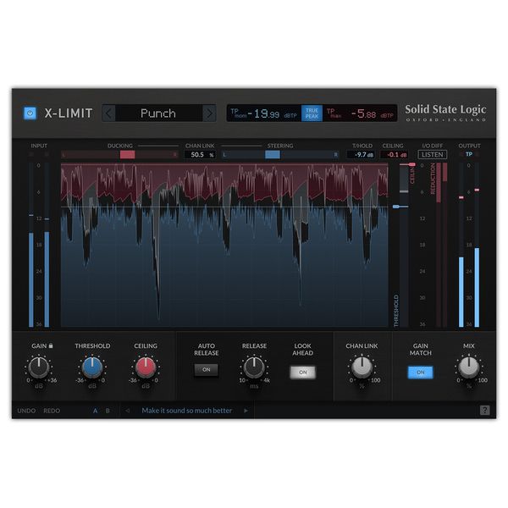The width and height of the screenshot is (508, 508).
Task: Show previous tip with left triangle
Action: tap(127, 411)
